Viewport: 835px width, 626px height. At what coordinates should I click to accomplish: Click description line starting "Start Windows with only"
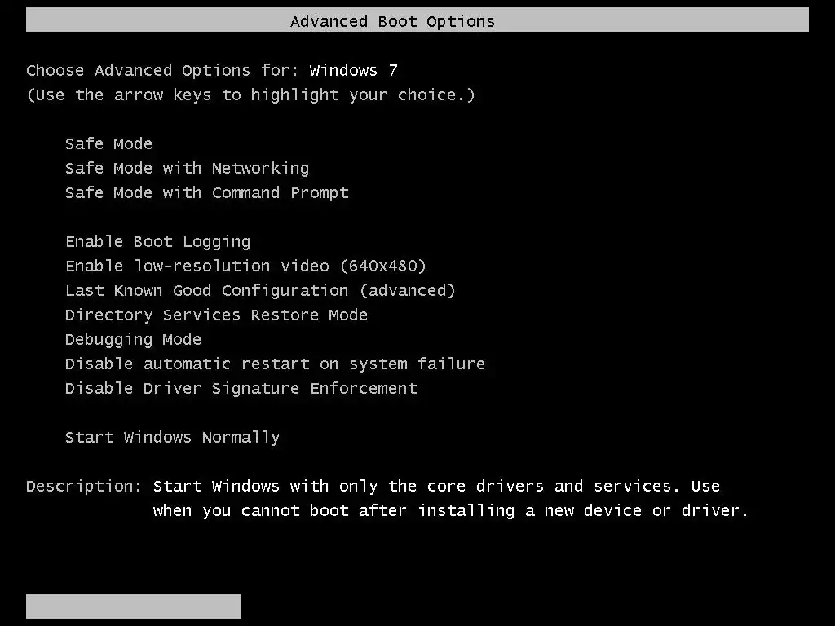click(x=436, y=487)
